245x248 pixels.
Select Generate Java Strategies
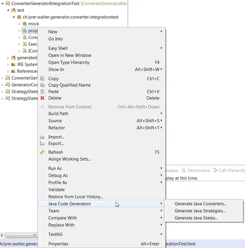point(203,211)
